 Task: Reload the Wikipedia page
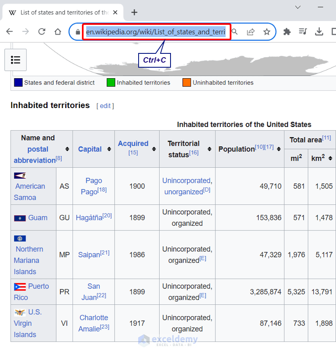coord(42,32)
